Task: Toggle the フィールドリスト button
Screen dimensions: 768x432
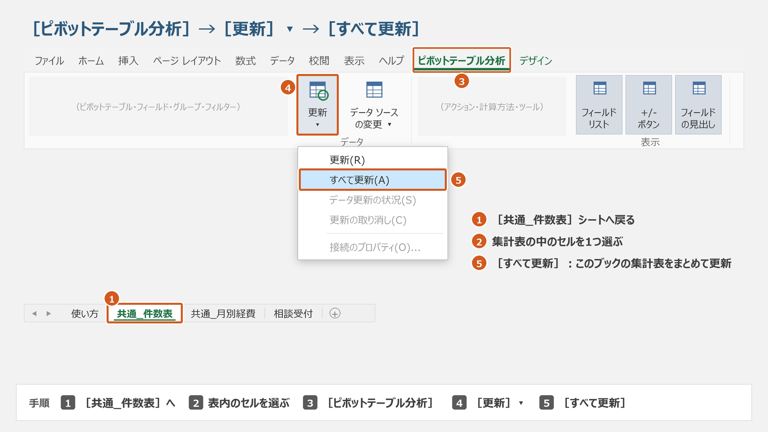Action: (599, 105)
